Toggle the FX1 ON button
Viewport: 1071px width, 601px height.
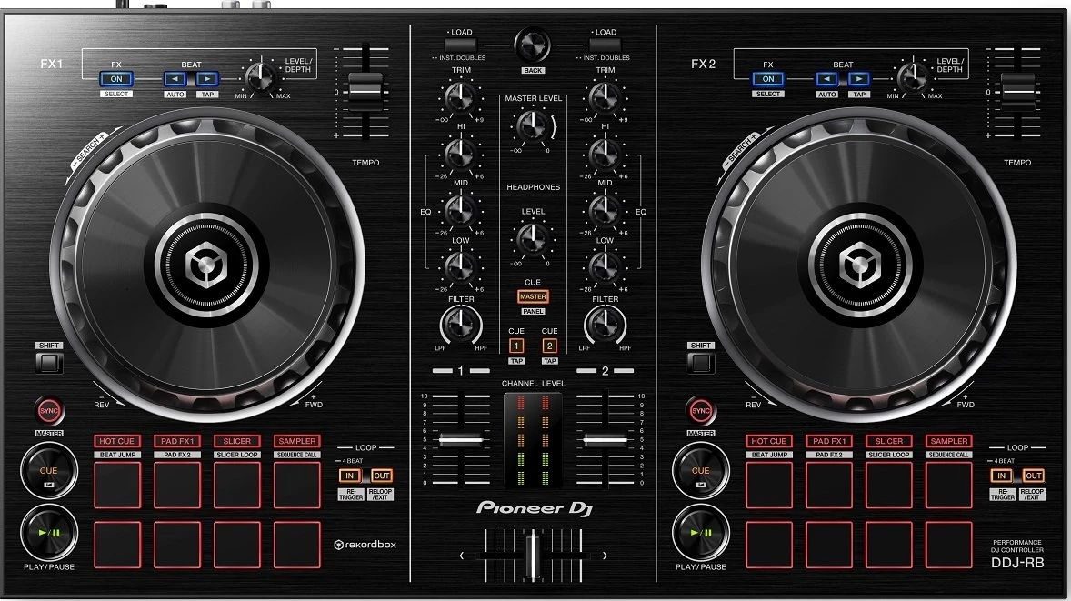pyautogui.click(x=116, y=79)
